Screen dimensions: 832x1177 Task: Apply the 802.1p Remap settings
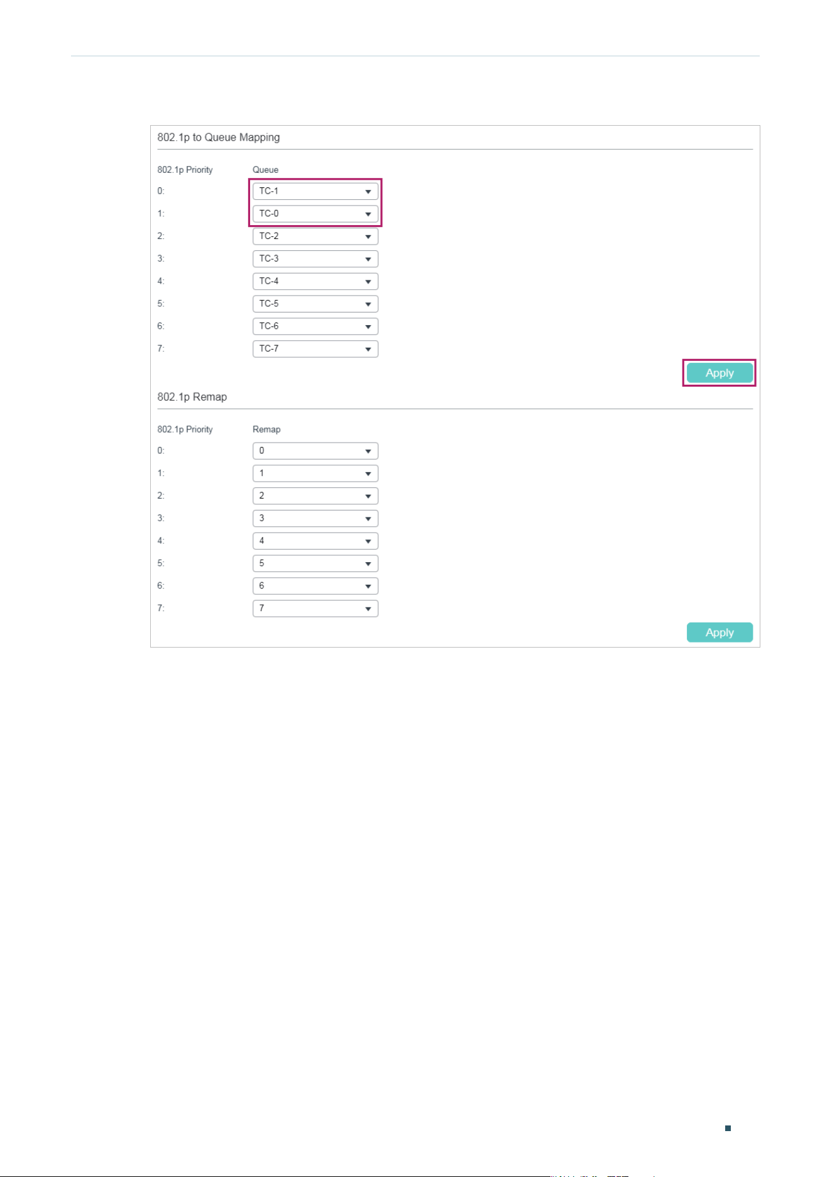point(720,633)
